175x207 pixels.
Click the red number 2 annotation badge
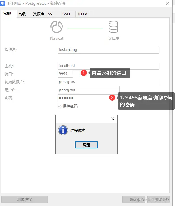pos(112,98)
